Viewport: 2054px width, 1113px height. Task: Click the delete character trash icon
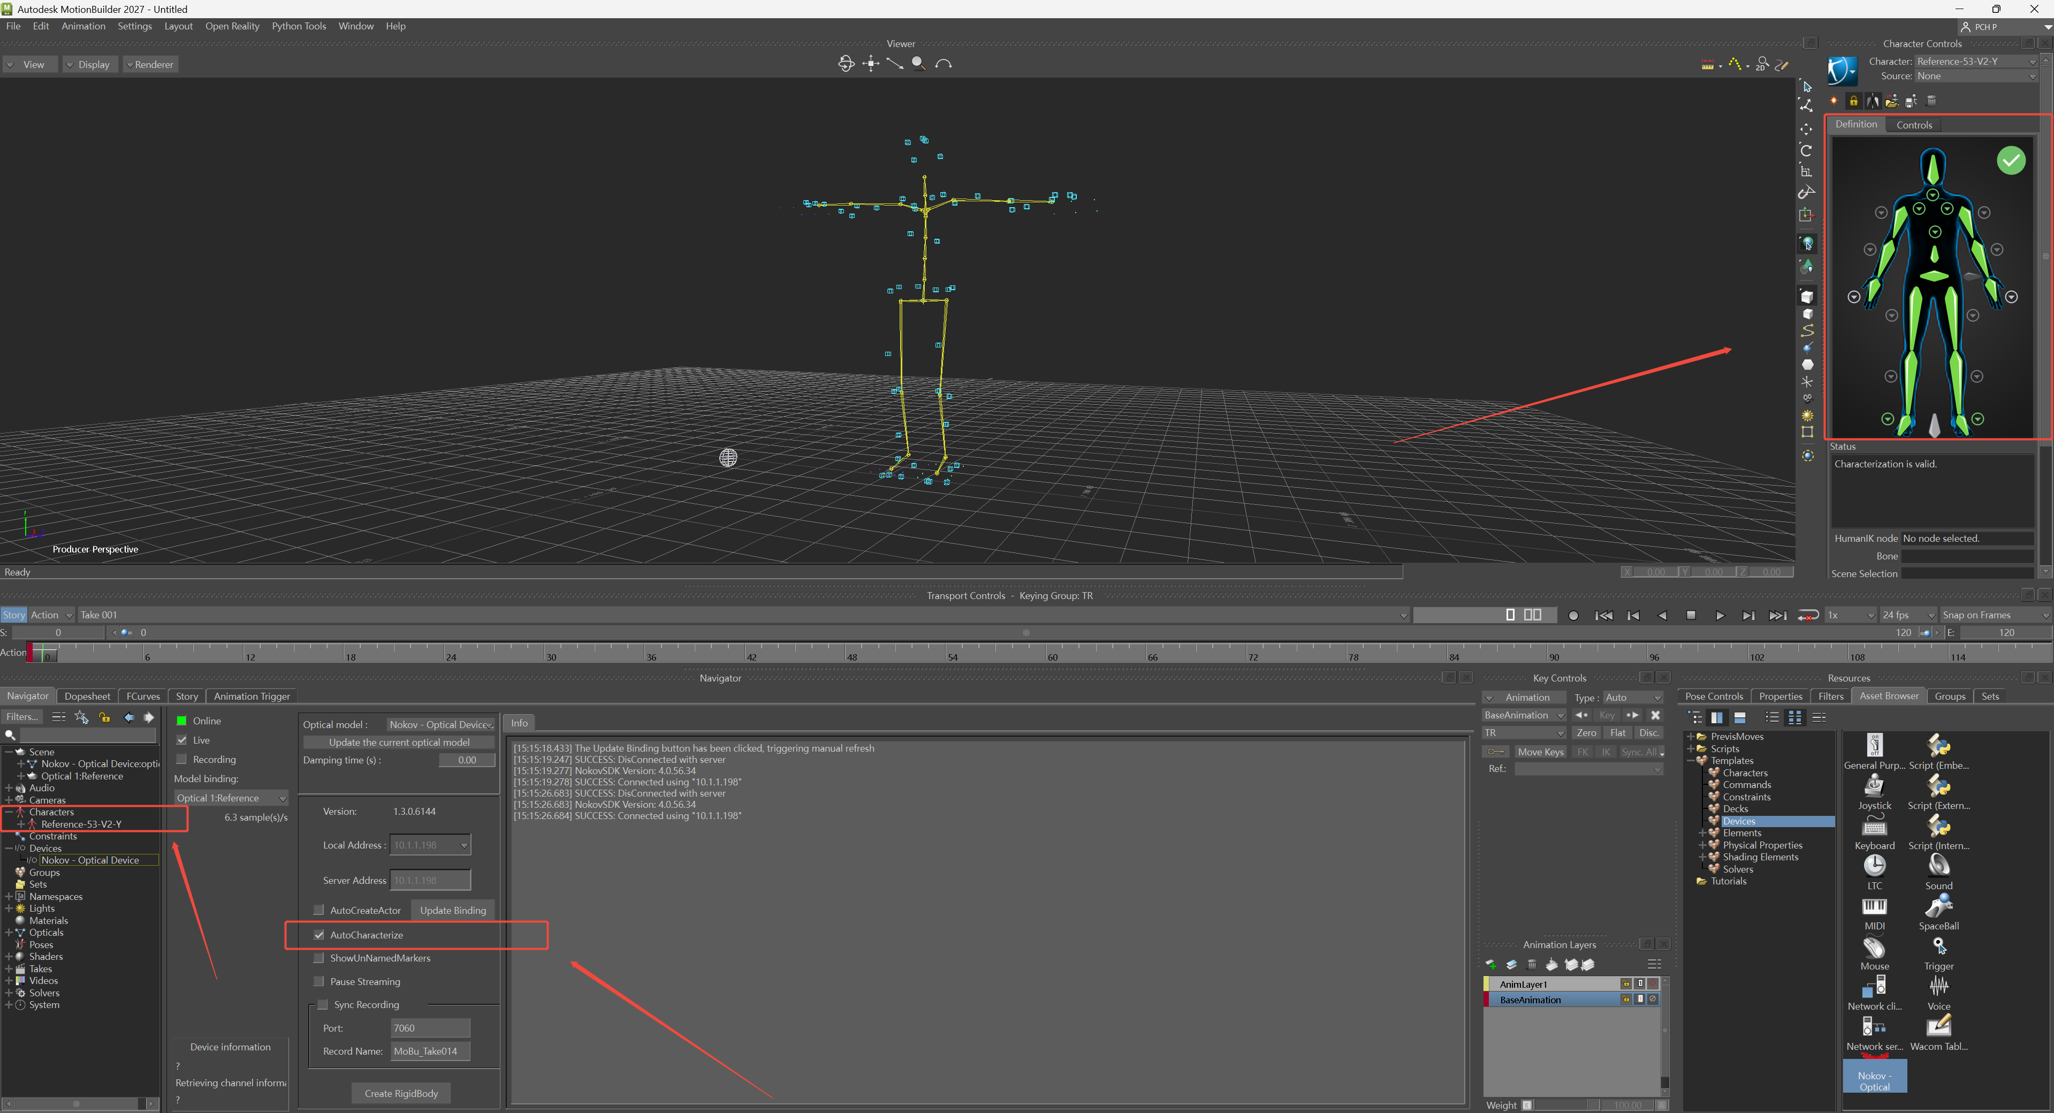click(x=1930, y=101)
